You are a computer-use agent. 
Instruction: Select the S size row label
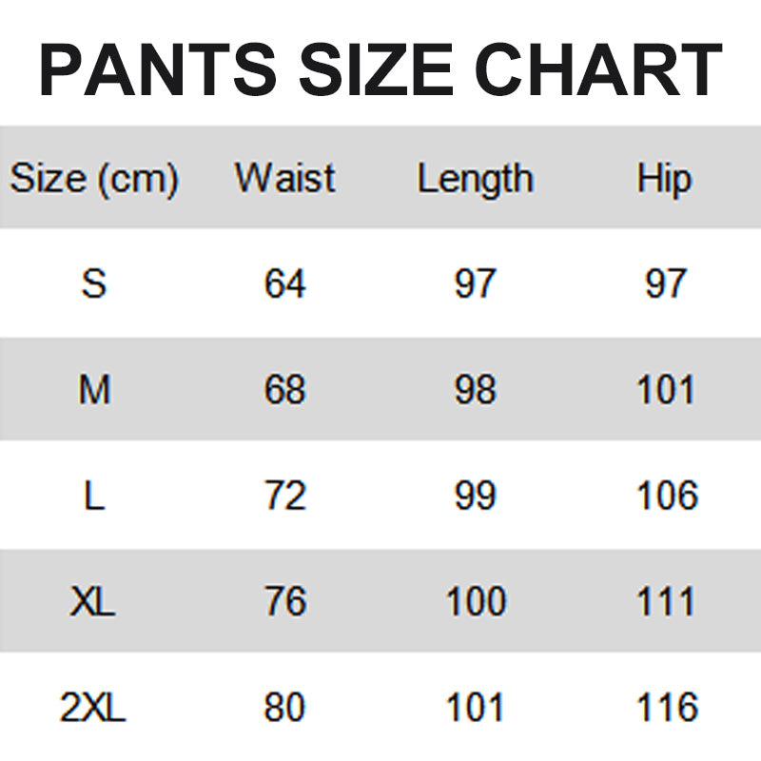94,283
